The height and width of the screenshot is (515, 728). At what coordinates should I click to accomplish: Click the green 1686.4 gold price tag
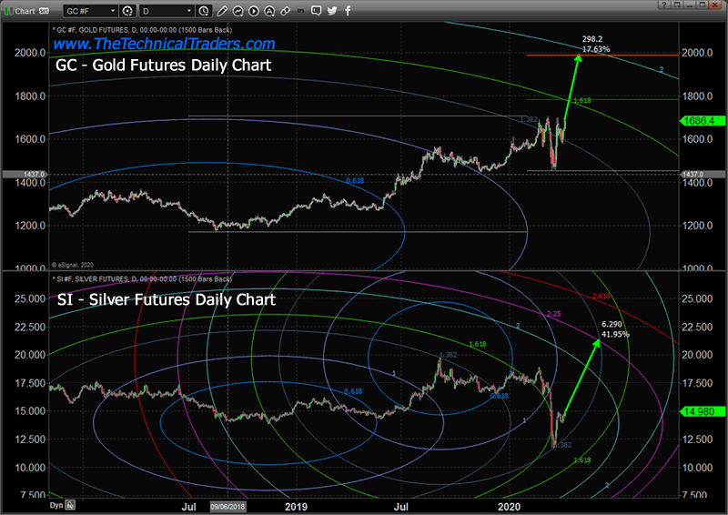(703, 121)
